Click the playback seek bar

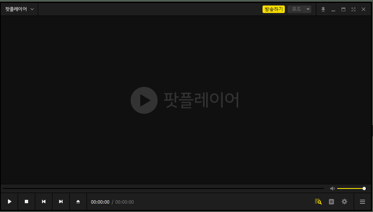(163, 188)
